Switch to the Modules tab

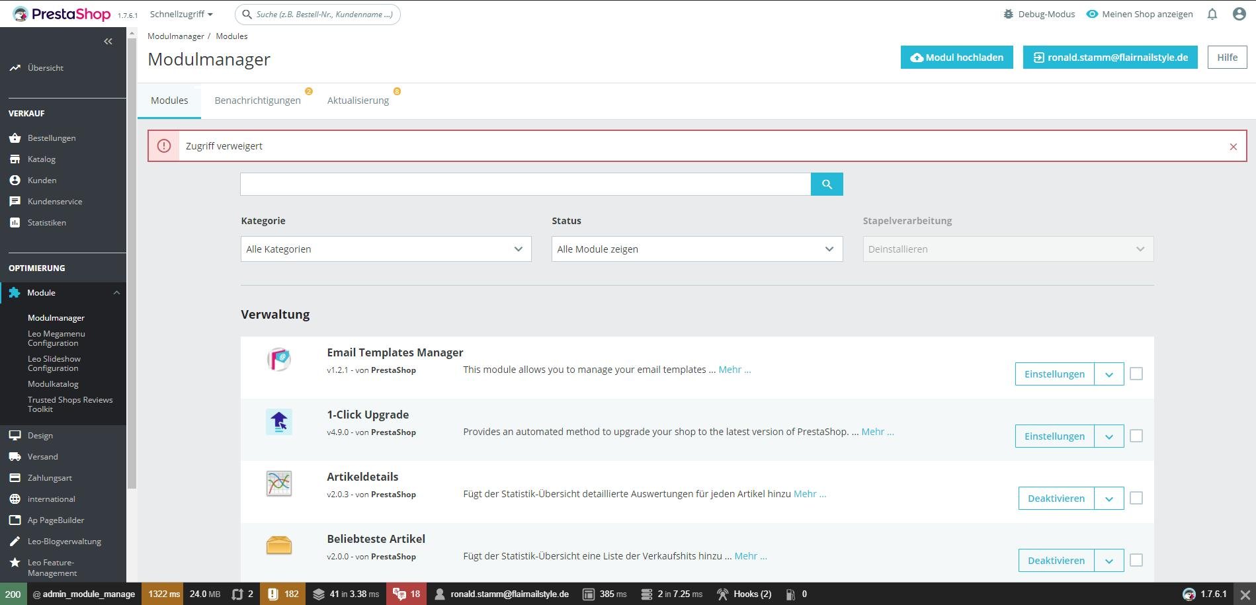point(169,101)
